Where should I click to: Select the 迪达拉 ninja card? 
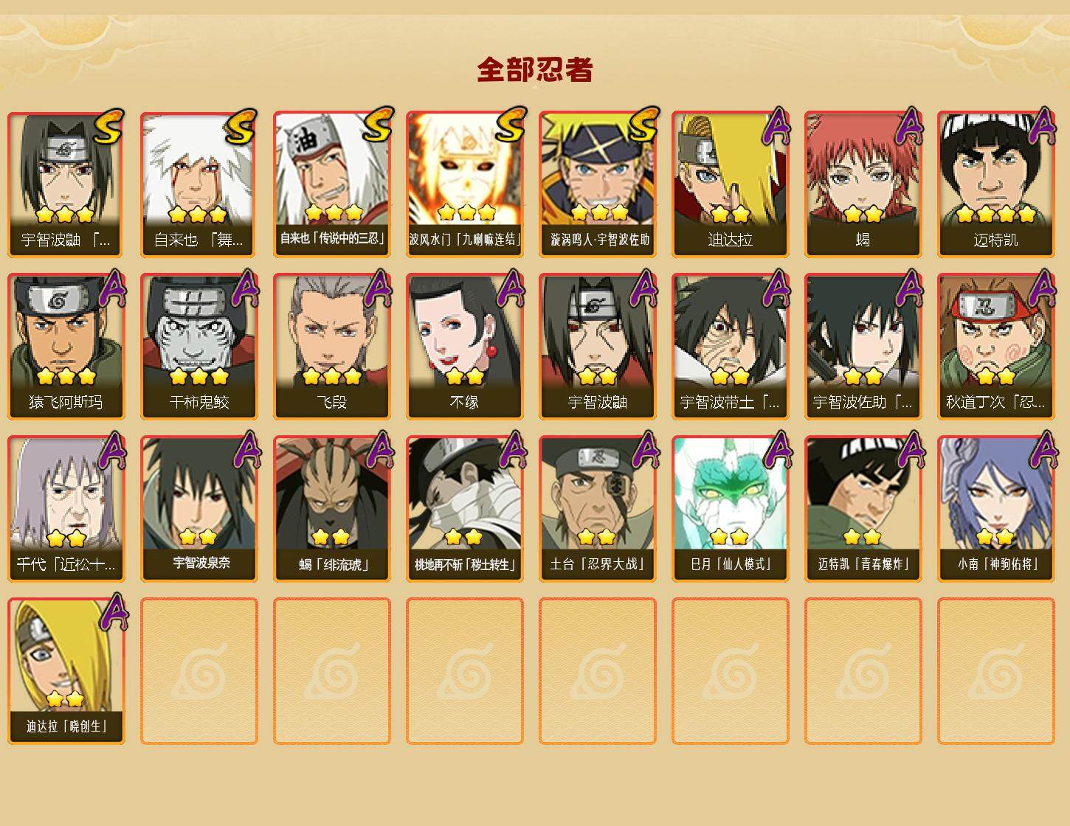(x=731, y=184)
